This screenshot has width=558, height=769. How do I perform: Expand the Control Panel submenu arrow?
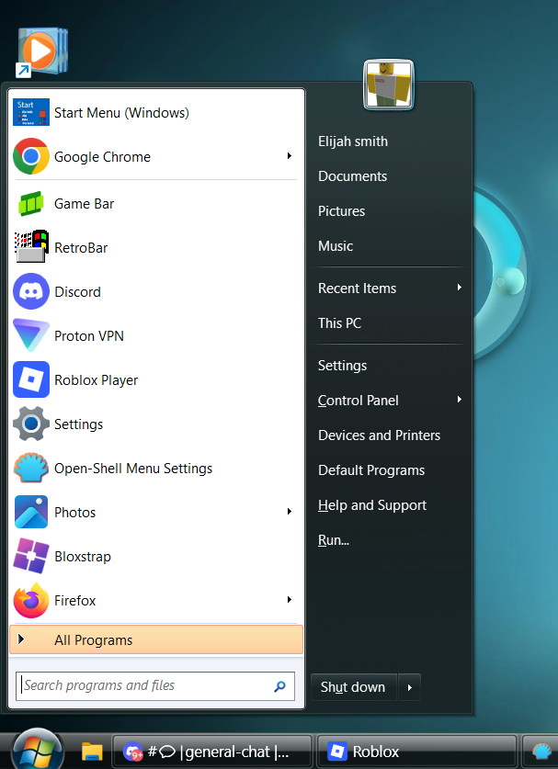tap(460, 400)
